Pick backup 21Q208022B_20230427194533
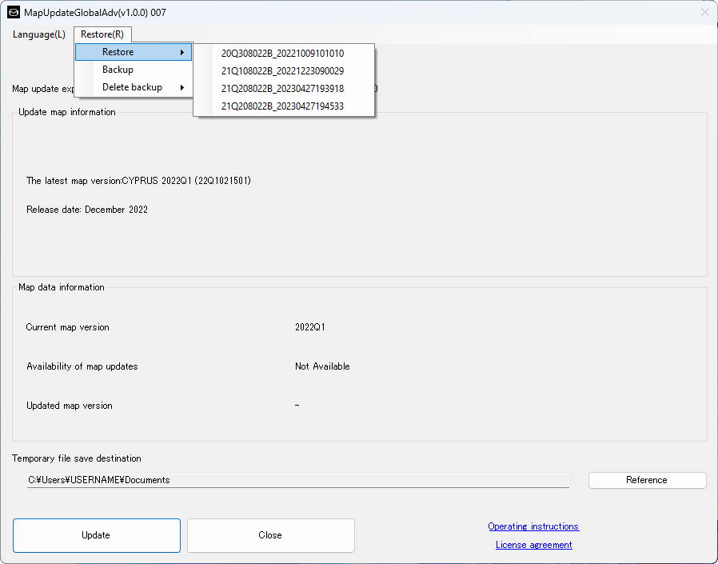 (283, 106)
